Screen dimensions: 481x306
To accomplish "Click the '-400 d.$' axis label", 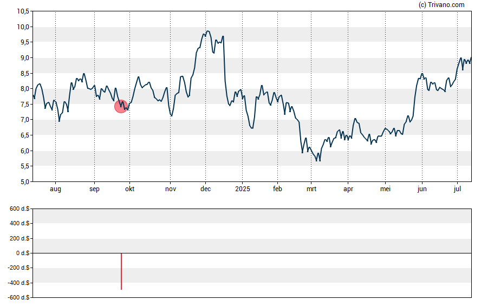I will pyautogui.click(x=18, y=283).
